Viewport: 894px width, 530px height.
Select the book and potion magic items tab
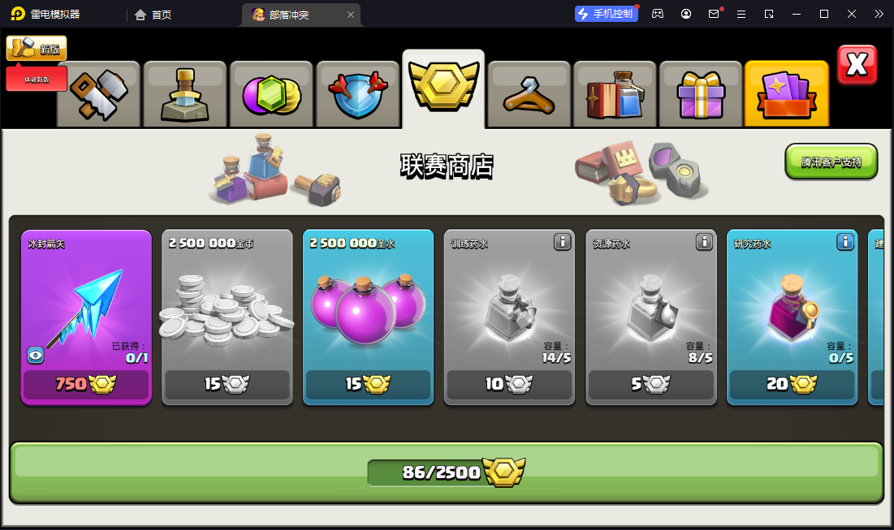pyautogui.click(x=615, y=94)
